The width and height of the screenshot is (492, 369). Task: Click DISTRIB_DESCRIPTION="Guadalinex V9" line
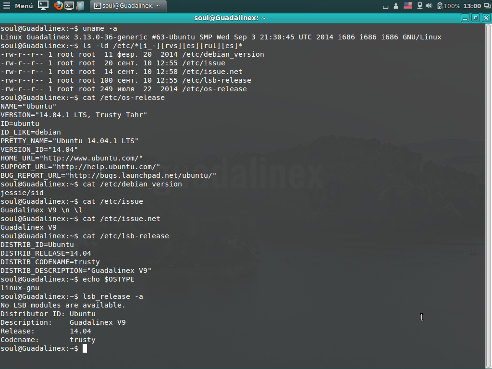click(76, 271)
